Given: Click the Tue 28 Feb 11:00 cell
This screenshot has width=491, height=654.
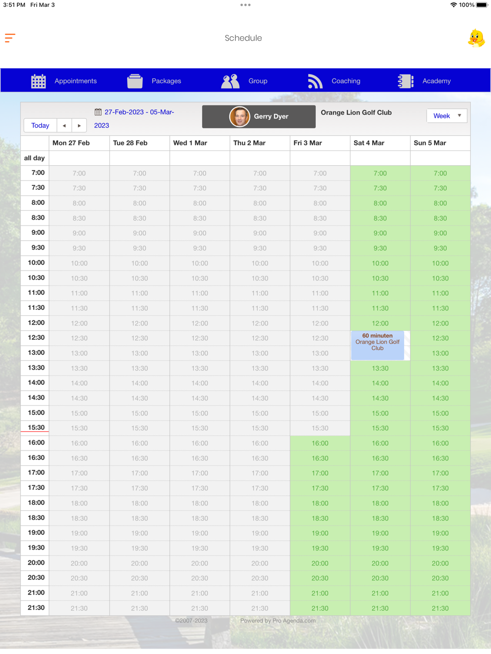Looking at the screenshot, I should pos(139,293).
